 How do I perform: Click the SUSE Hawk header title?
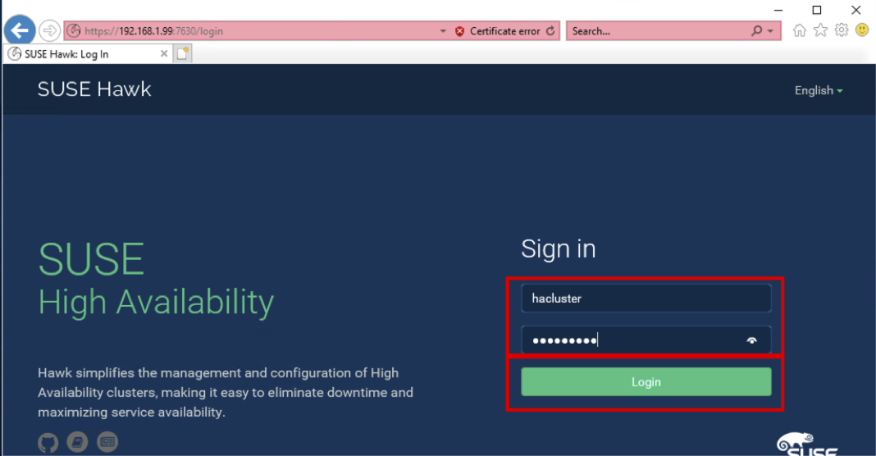[x=94, y=89]
